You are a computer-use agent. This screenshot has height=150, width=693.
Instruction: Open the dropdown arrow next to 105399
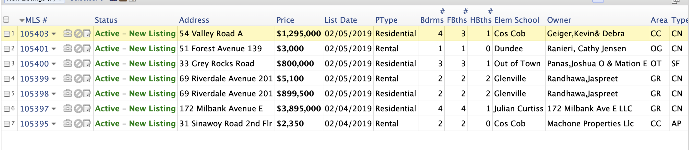(54, 79)
